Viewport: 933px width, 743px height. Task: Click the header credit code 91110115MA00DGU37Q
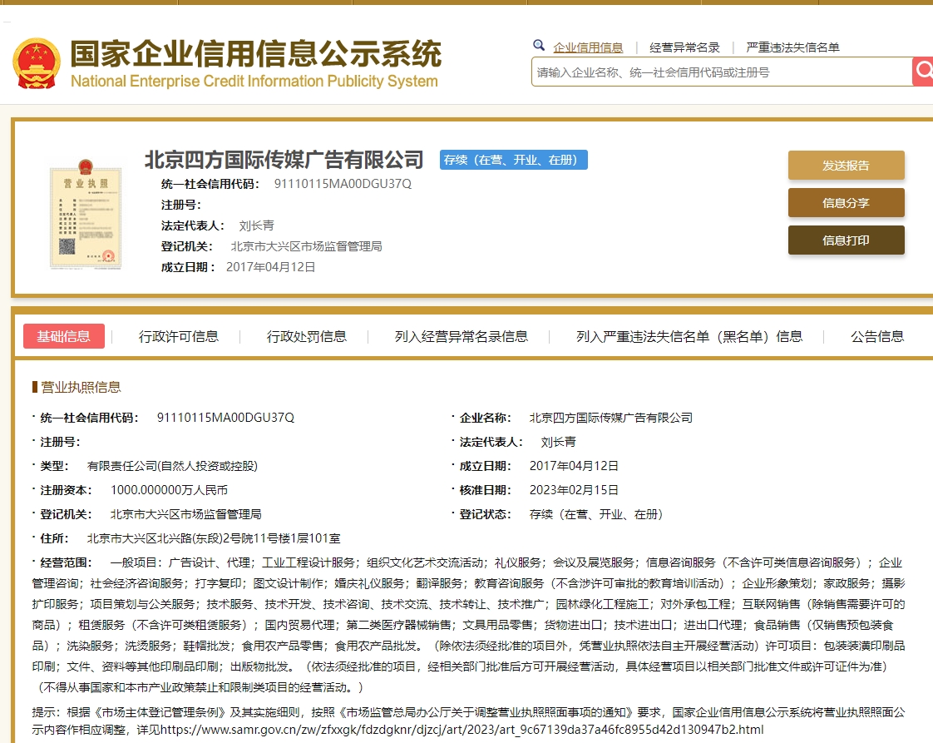(343, 184)
